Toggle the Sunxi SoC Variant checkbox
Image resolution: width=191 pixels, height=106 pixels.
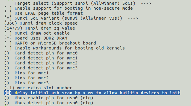point(8,18)
